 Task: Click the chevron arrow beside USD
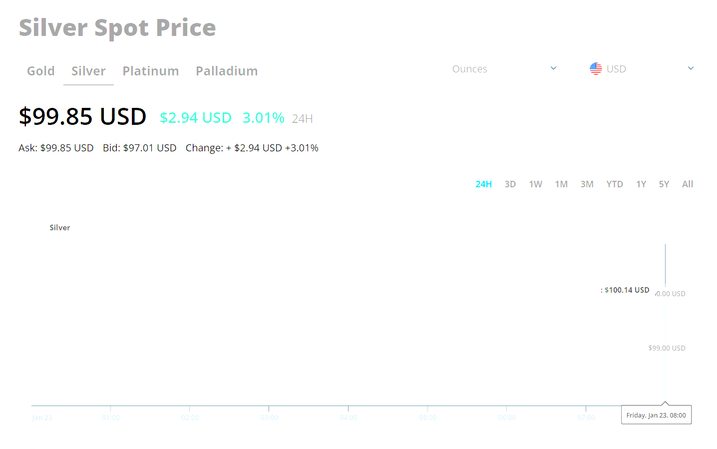tap(691, 68)
